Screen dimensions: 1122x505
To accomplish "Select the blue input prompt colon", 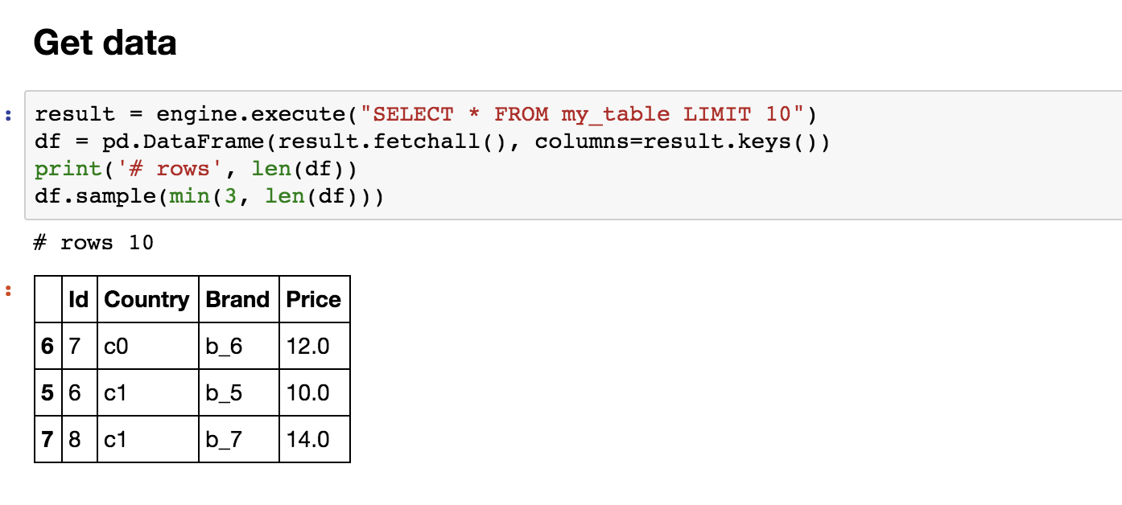I will coord(8,115).
